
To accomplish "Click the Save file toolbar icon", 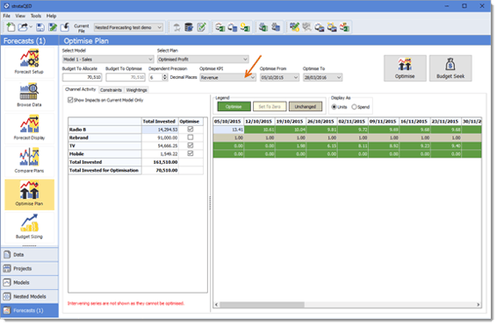I will point(40,27).
